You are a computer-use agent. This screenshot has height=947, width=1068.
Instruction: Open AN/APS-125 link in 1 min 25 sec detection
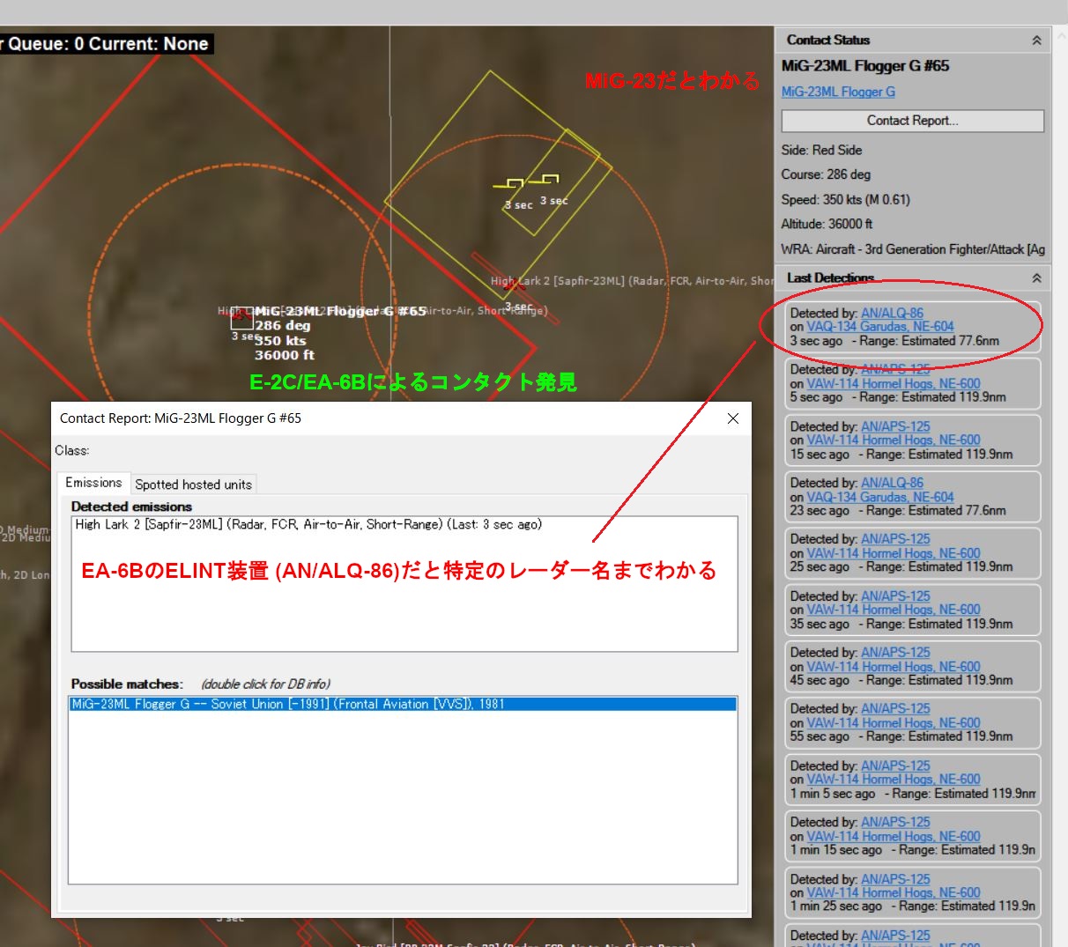895,879
